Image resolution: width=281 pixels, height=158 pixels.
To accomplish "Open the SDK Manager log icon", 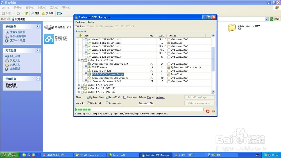I will pyautogui.click(x=213, y=111).
